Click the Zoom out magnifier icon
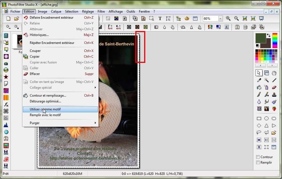This screenshot has height=179, width=282. (237, 18)
